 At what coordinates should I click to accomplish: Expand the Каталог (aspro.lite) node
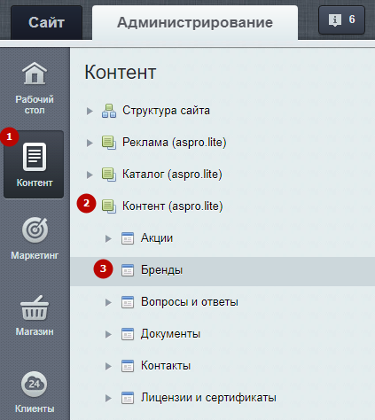point(90,175)
